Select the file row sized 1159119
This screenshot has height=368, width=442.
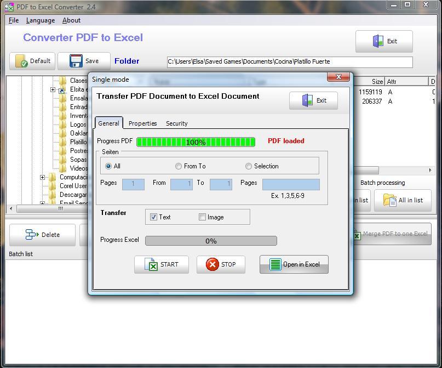(x=395, y=92)
